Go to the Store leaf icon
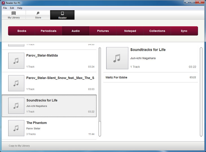 point(38,13)
